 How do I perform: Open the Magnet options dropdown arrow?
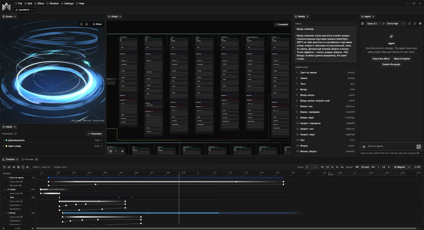(x=409, y=167)
